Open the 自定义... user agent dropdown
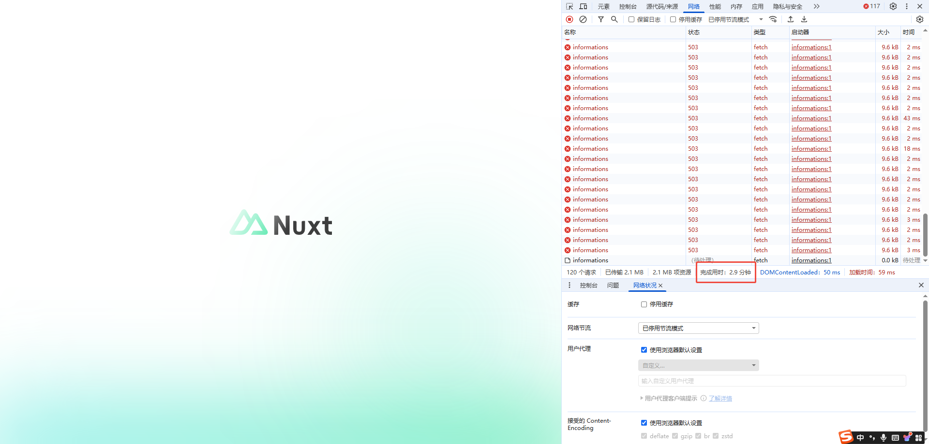The width and height of the screenshot is (929, 444). pos(699,365)
